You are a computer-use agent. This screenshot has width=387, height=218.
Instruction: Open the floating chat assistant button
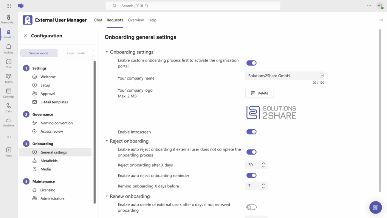click(375, 207)
